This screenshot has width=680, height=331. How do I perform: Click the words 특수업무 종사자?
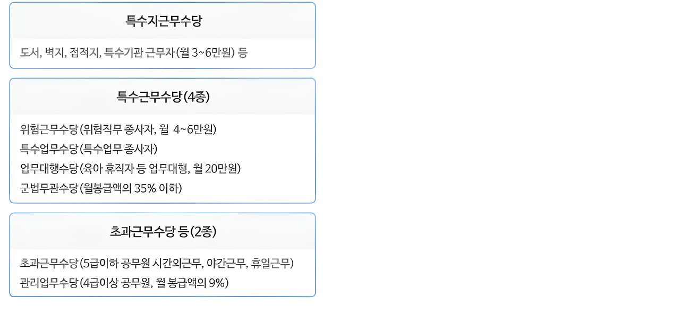point(118,149)
